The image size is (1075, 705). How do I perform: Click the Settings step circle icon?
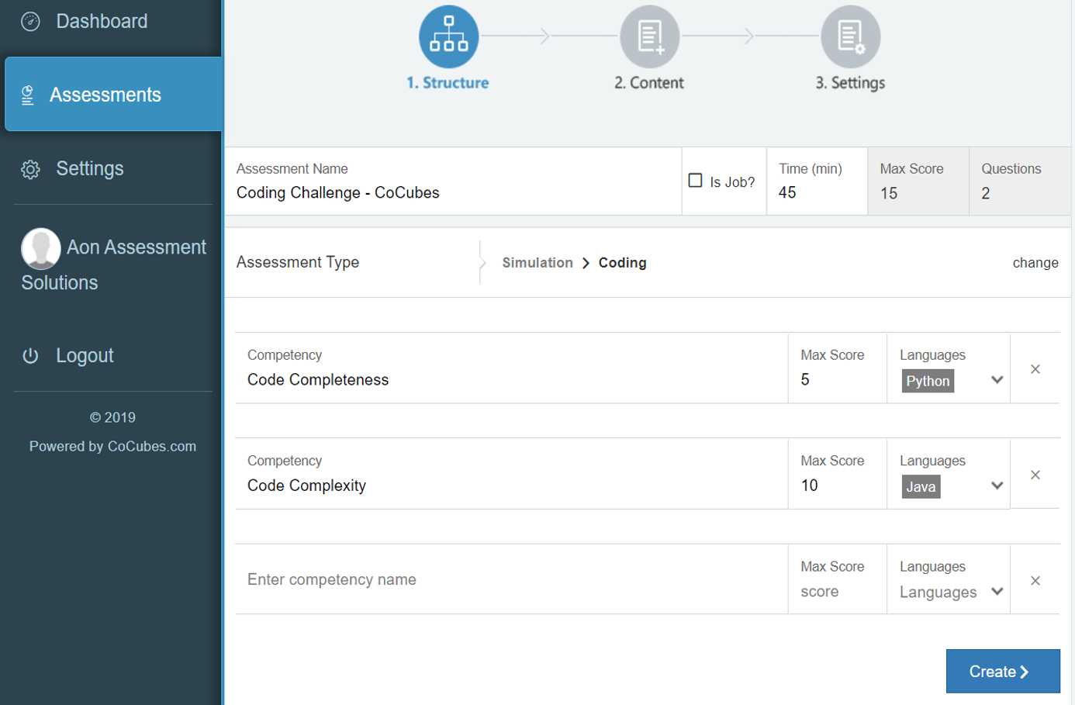click(x=851, y=36)
